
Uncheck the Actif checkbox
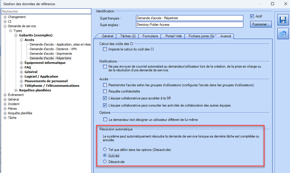point(252,16)
